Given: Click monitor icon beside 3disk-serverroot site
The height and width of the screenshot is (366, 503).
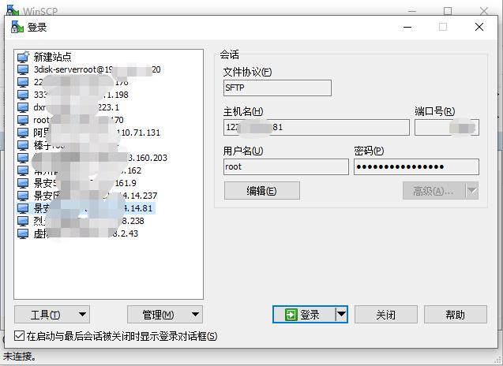Looking at the screenshot, I should [23, 69].
